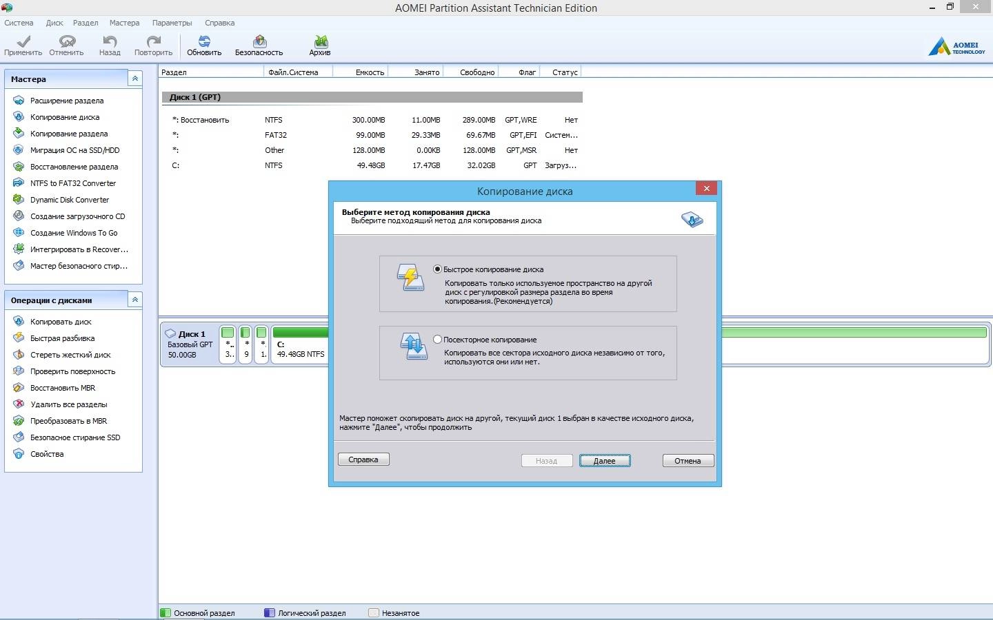Click the Назад back arrow toolbar icon
The width and height of the screenshot is (993, 620).
[x=110, y=41]
